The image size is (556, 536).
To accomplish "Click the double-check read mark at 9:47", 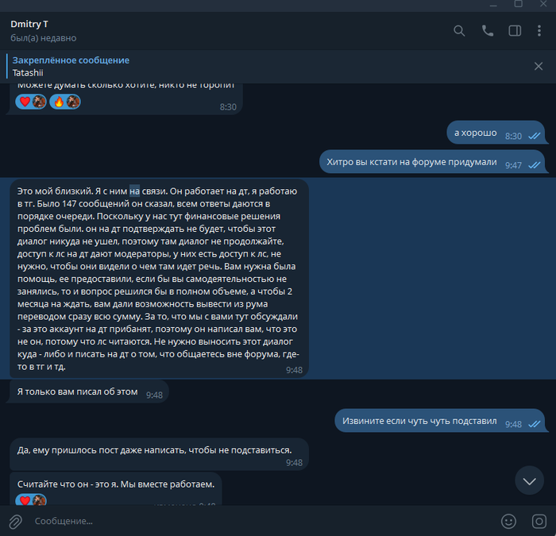I will [534, 165].
